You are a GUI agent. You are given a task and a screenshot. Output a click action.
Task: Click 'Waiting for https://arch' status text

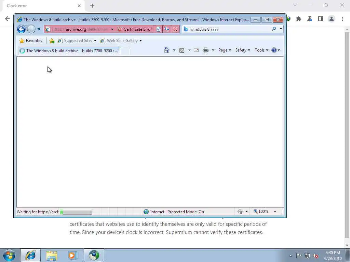[x=38, y=212]
